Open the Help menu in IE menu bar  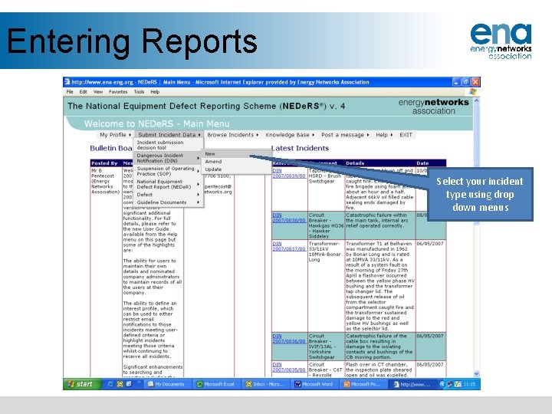click(155, 92)
